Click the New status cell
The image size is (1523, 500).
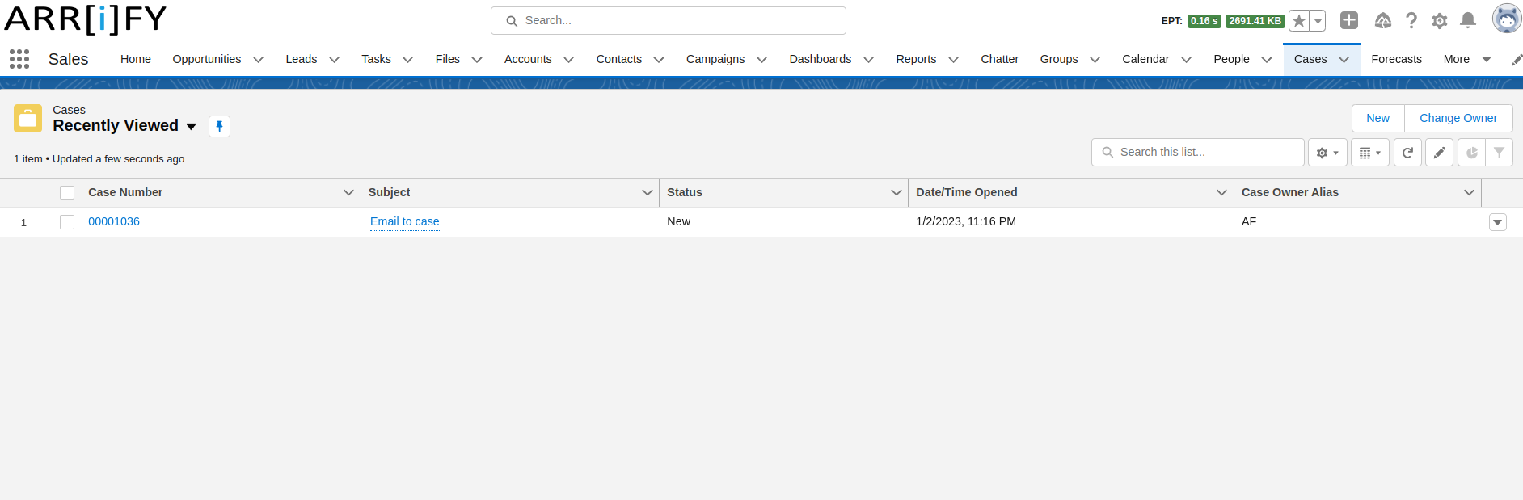tap(679, 221)
